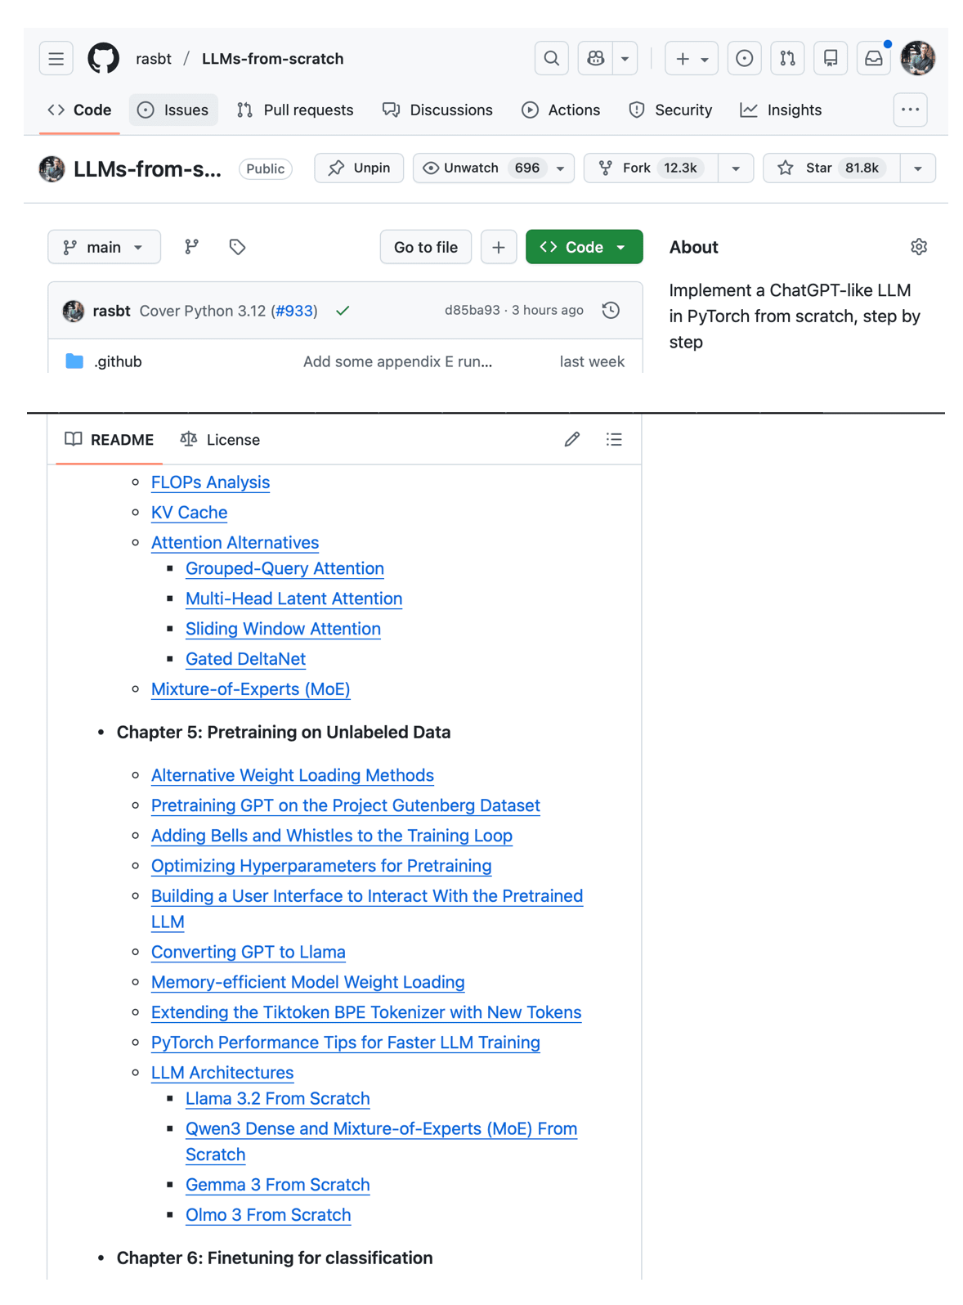Viewport: 963px width, 1305px height.
Task: Open the Attention Alternatives link
Action: 235,543
